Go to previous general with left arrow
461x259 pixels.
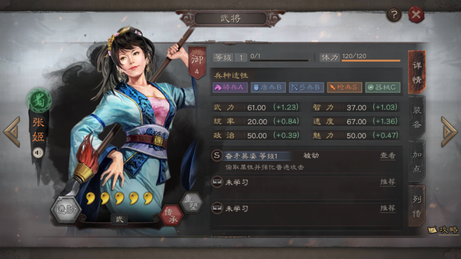point(12,131)
